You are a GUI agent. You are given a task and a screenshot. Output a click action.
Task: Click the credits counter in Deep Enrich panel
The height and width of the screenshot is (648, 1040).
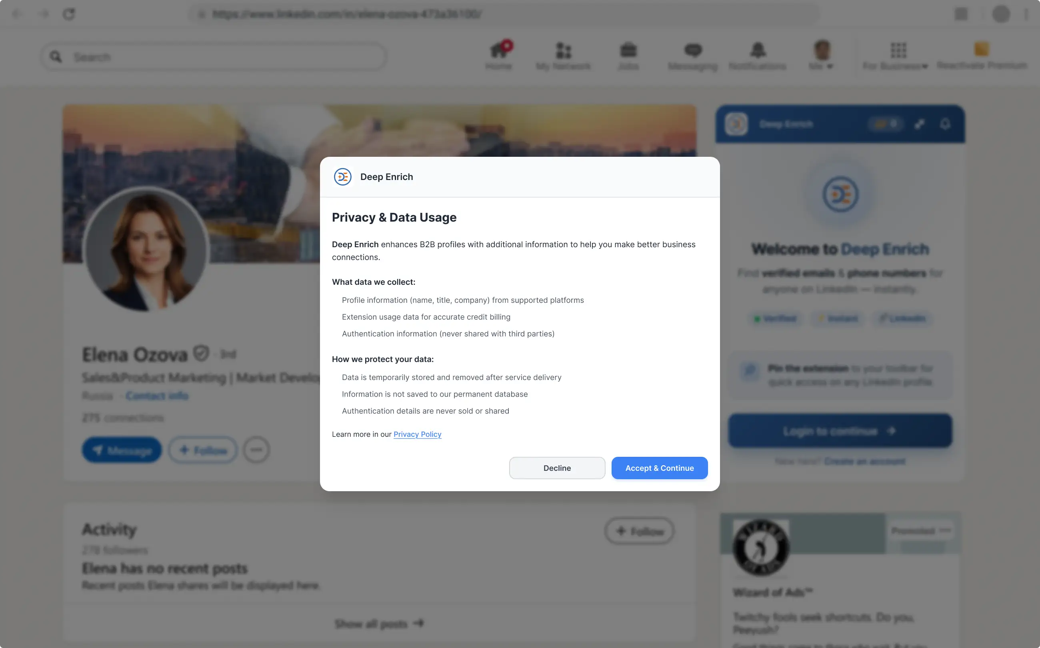[886, 124]
